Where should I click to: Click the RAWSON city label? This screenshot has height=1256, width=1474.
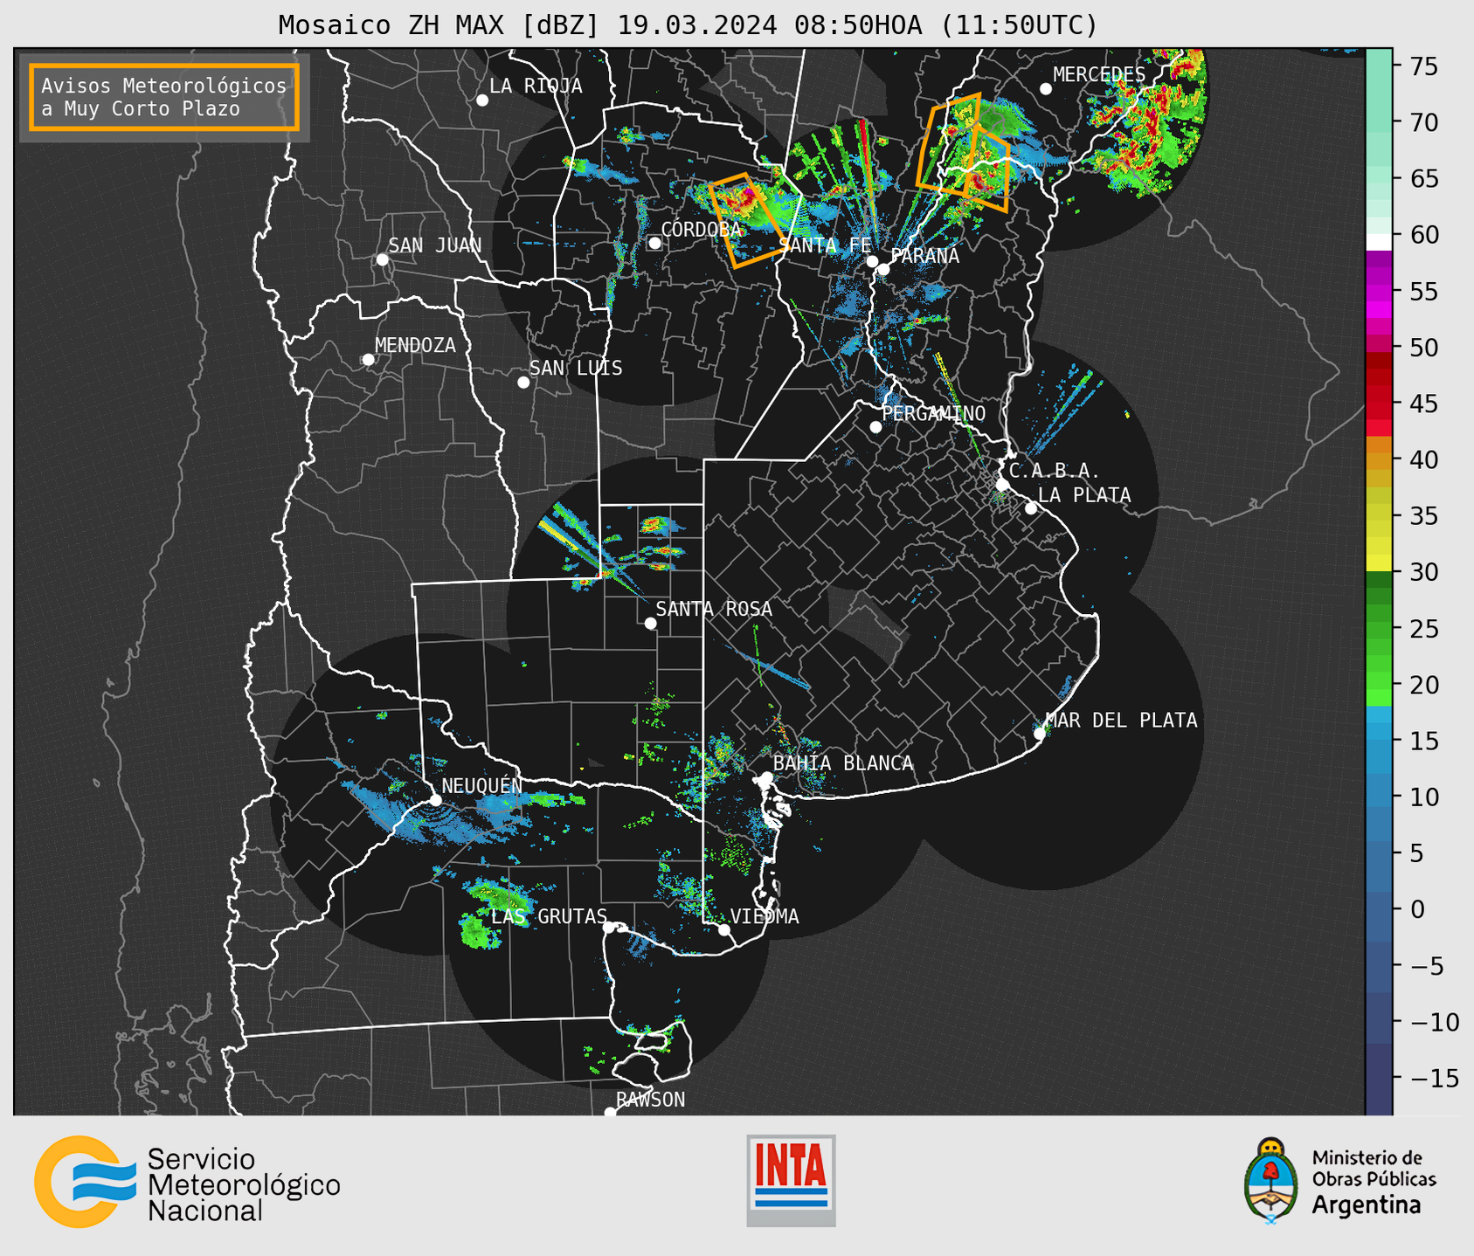pos(650,1100)
